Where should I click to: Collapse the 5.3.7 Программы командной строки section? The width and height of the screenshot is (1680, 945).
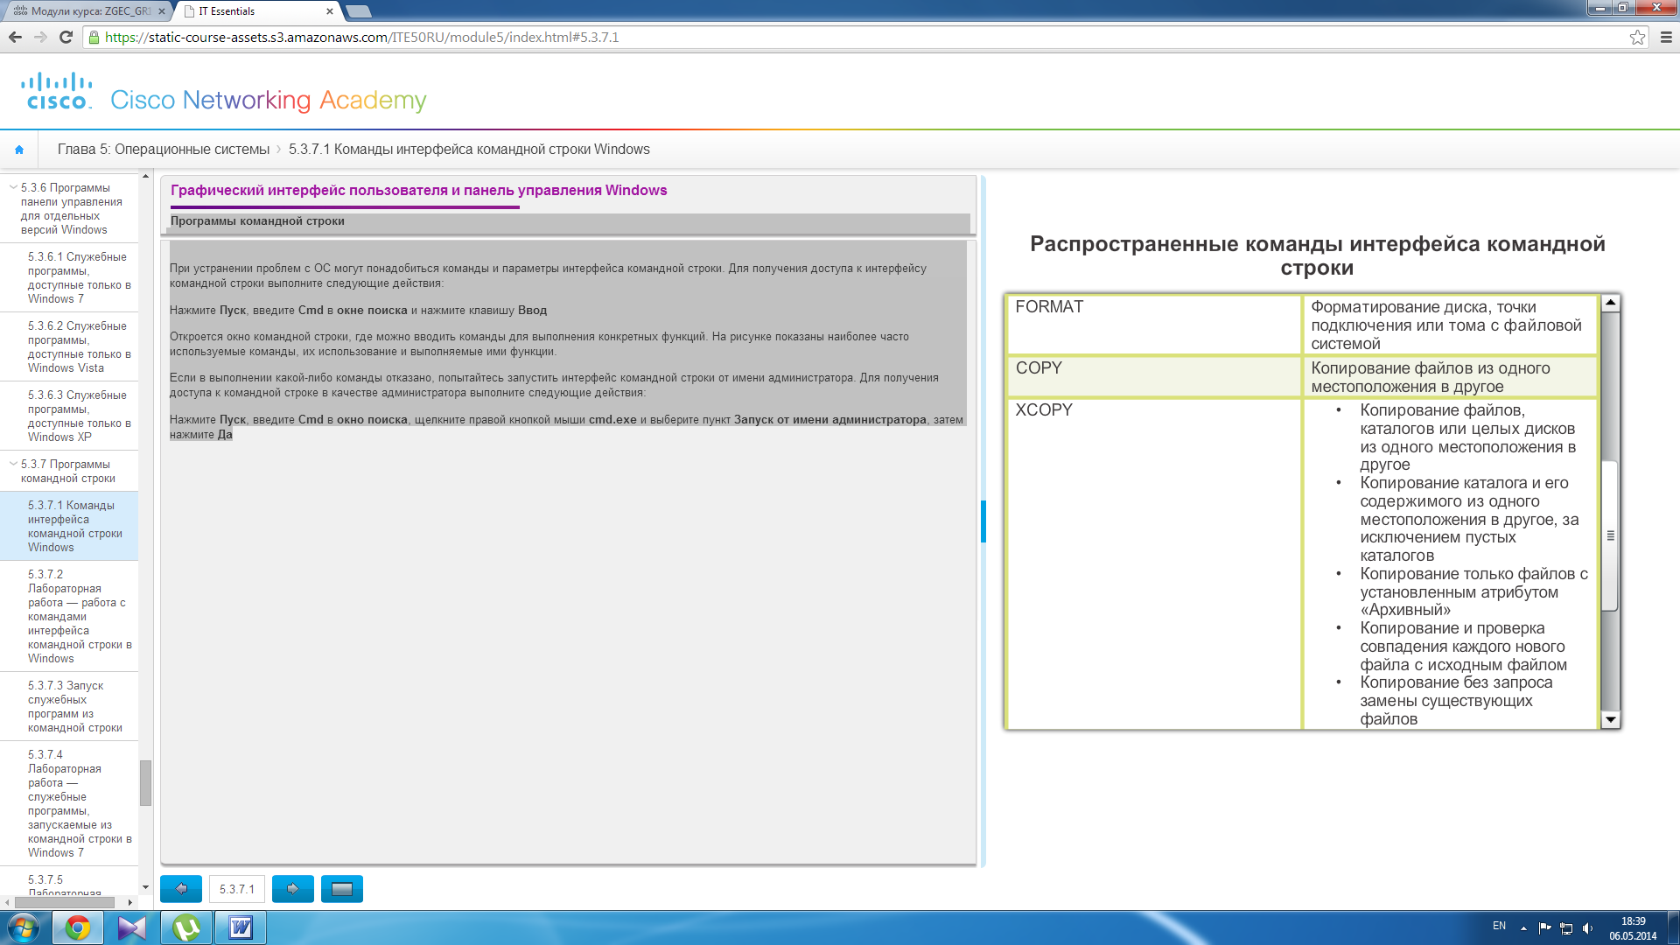tap(13, 464)
